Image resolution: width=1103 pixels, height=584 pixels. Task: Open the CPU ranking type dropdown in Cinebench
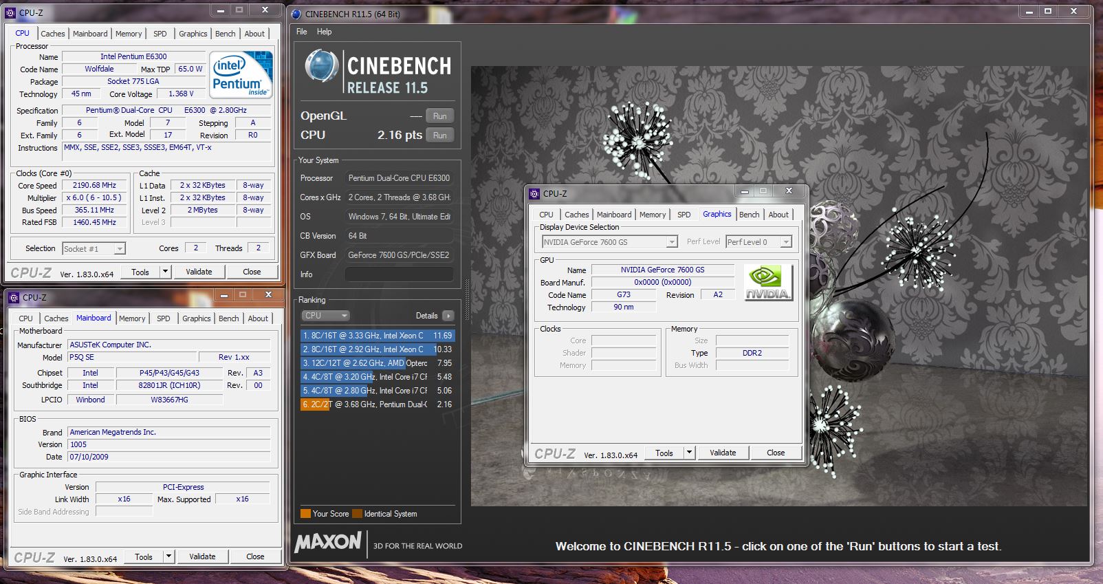click(x=326, y=316)
